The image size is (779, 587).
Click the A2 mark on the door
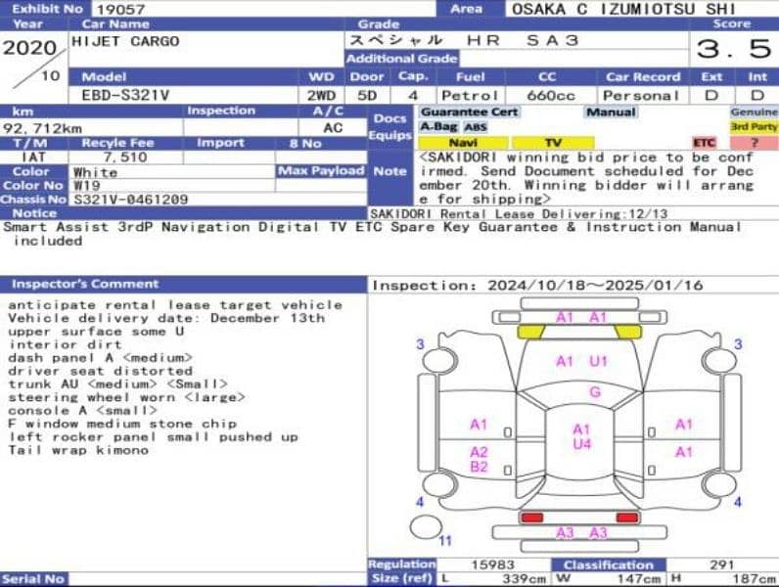[479, 452]
